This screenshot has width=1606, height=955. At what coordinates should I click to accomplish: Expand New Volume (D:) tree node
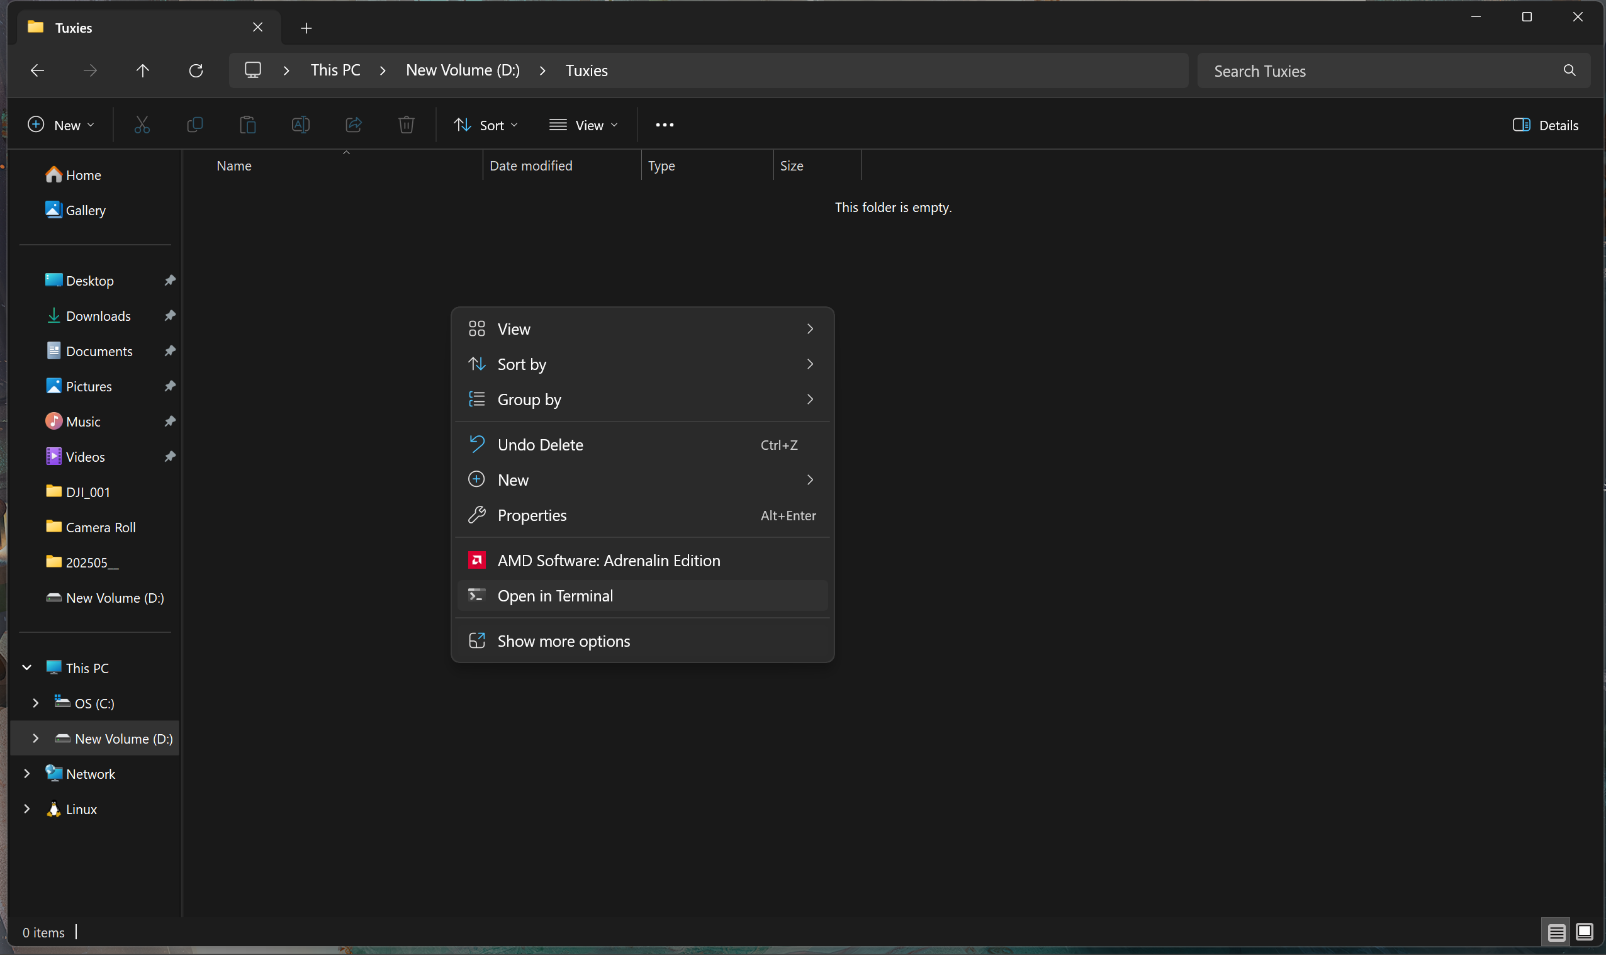coord(36,739)
